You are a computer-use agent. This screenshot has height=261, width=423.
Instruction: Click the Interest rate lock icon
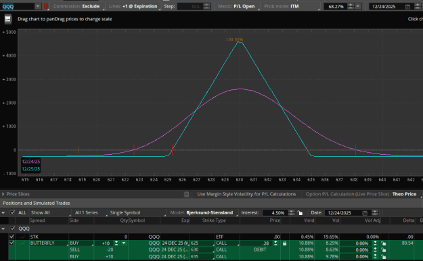point(300,213)
